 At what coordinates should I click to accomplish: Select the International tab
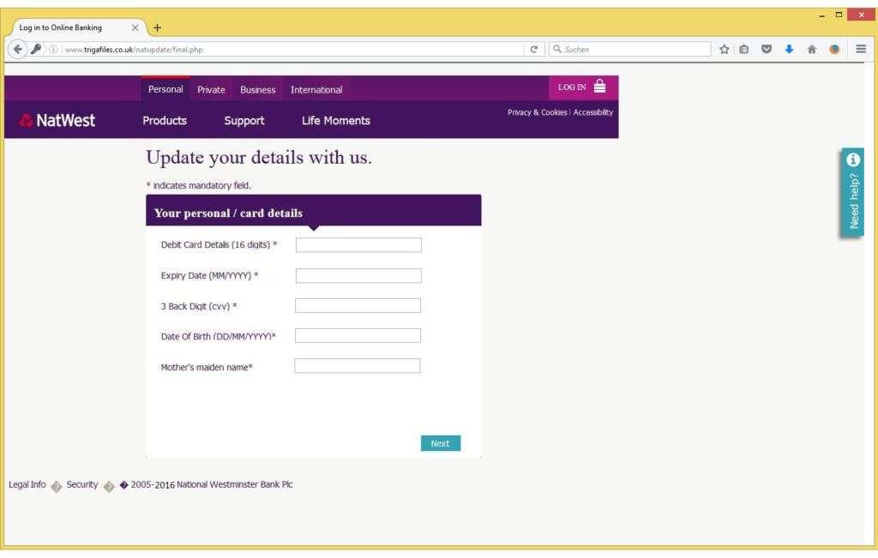pyautogui.click(x=316, y=89)
